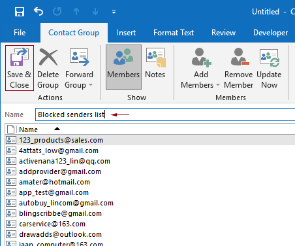Select member carservice@163.com
Screen dimensions: 295x246
coord(52,224)
